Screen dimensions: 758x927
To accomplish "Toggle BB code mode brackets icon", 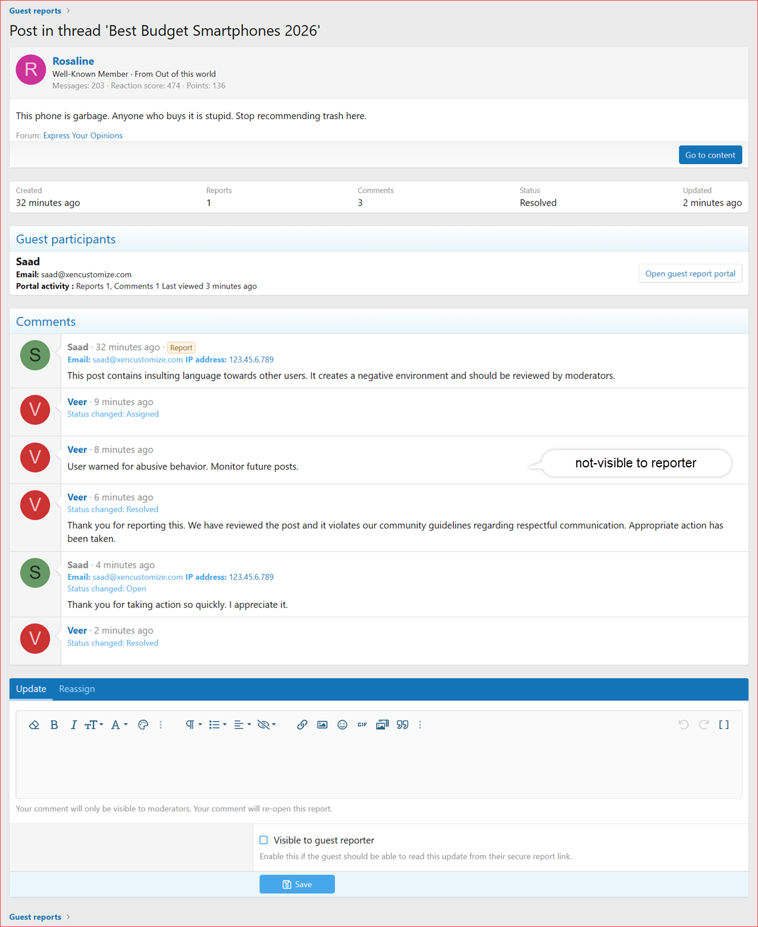I will click(x=724, y=724).
